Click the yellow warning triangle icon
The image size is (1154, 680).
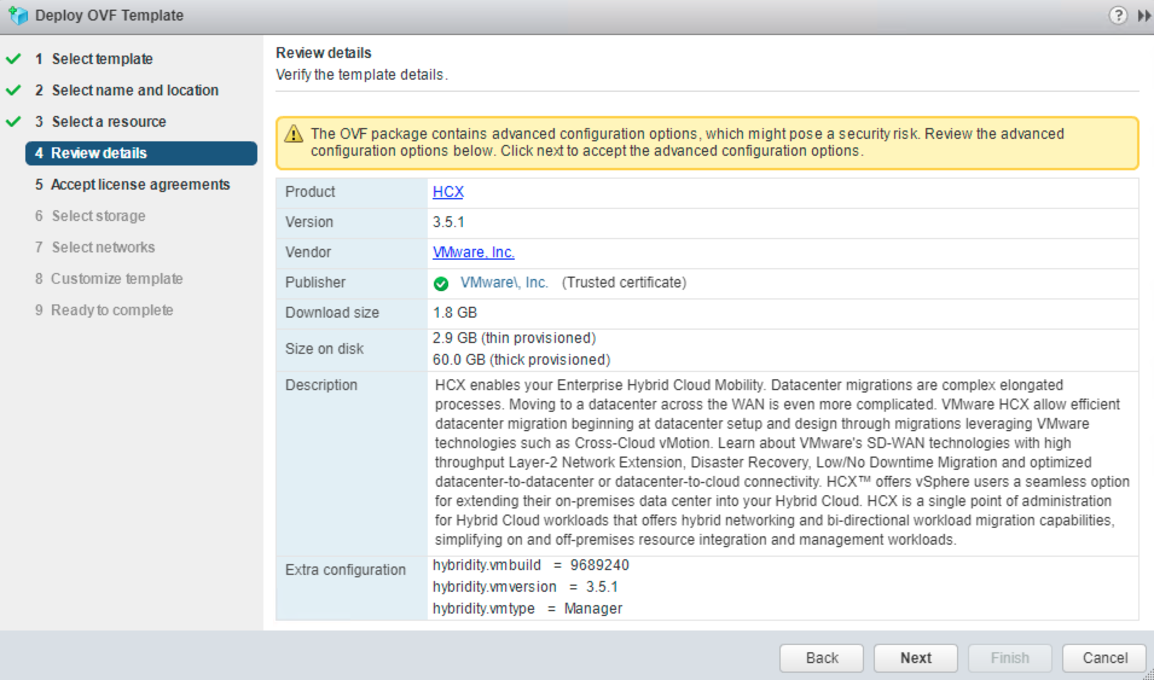point(294,134)
